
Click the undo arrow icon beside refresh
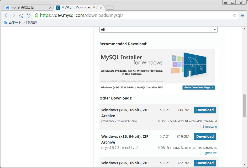point(29,15)
